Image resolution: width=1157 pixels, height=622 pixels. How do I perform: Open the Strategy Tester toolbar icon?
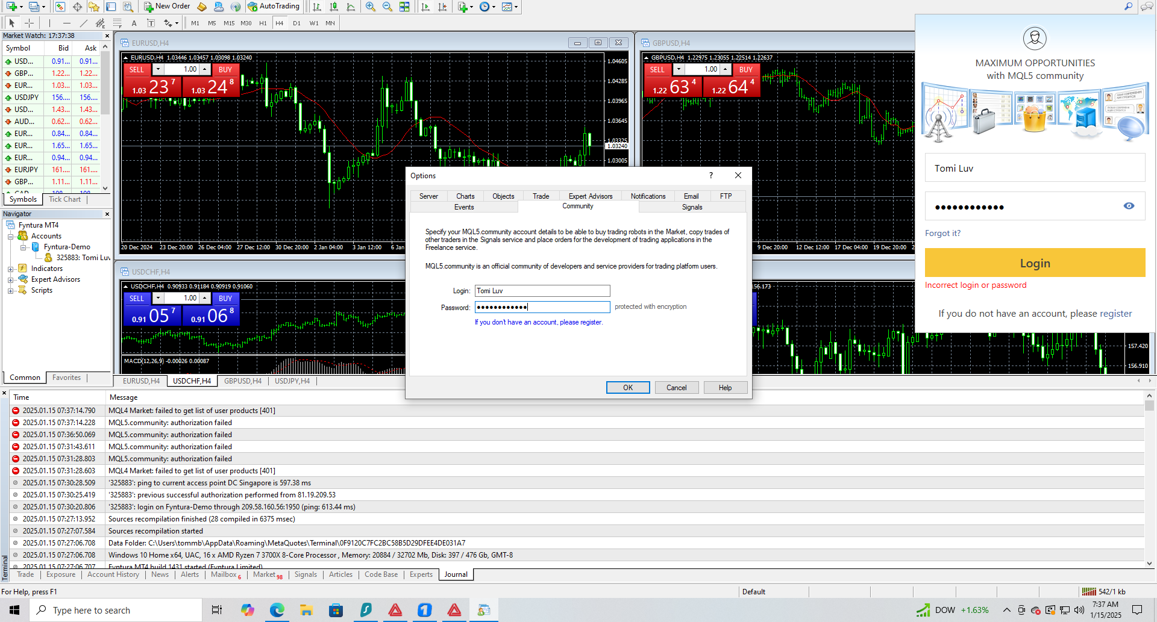128,7
